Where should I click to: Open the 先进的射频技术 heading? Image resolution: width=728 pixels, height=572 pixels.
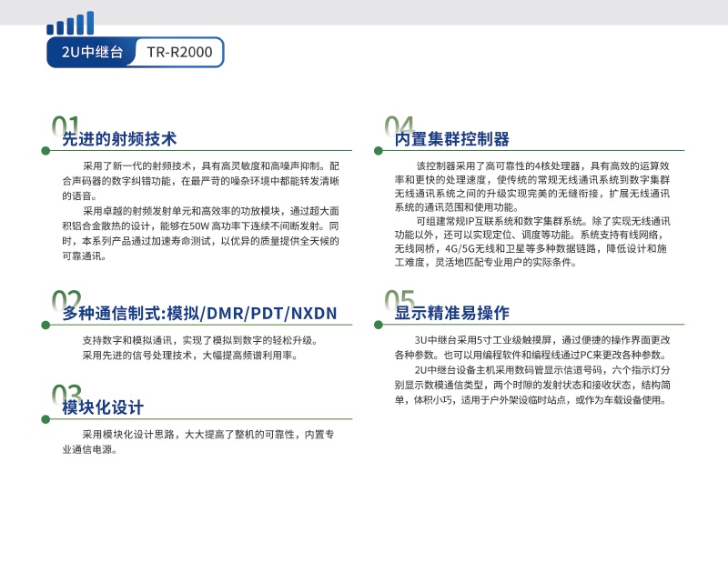(x=119, y=139)
